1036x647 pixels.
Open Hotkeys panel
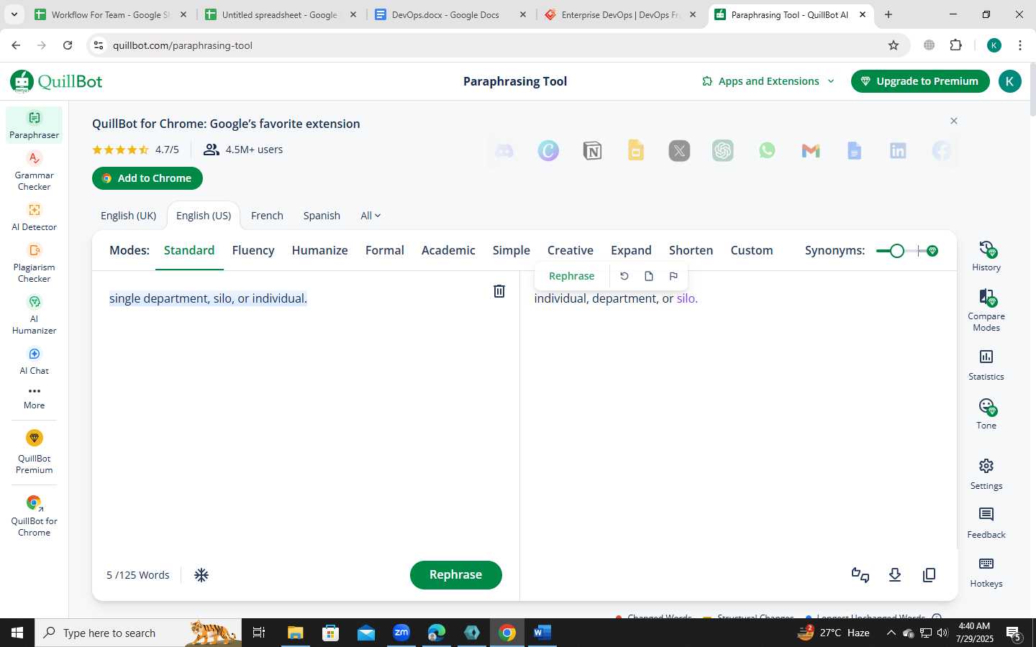pyautogui.click(x=986, y=572)
